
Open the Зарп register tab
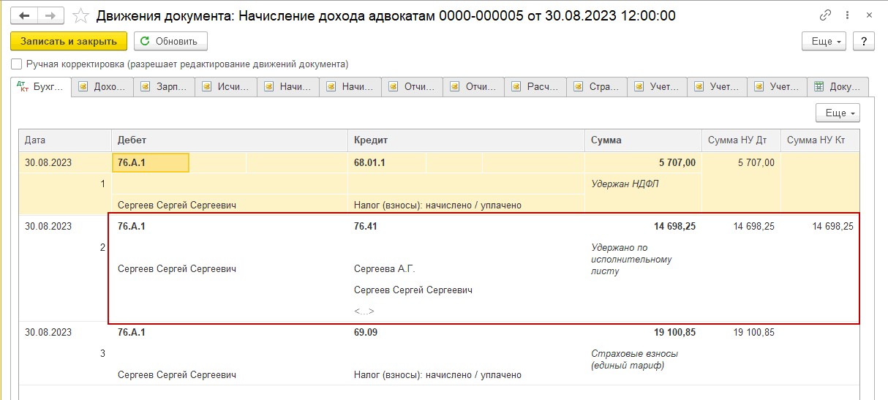coord(165,87)
